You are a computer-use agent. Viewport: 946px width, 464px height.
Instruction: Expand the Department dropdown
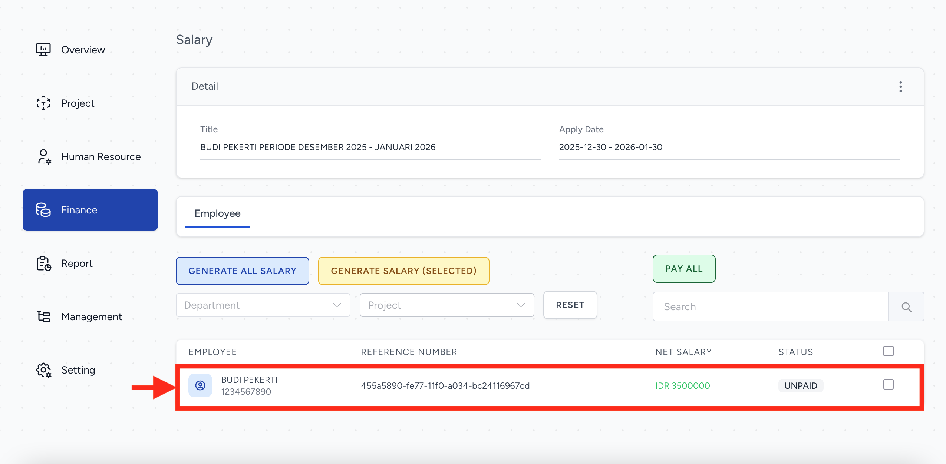(x=263, y=305)
